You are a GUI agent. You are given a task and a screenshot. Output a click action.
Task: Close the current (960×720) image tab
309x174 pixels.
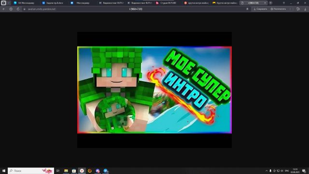click(265, 3)
